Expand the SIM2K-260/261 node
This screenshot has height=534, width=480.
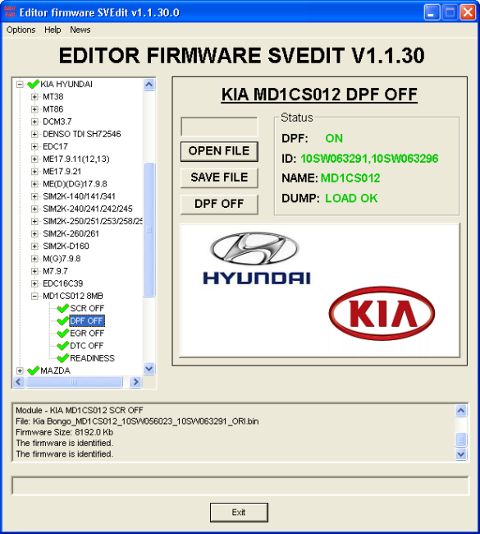(34, 233)
